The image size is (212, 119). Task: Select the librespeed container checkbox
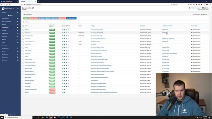point(24,83)
